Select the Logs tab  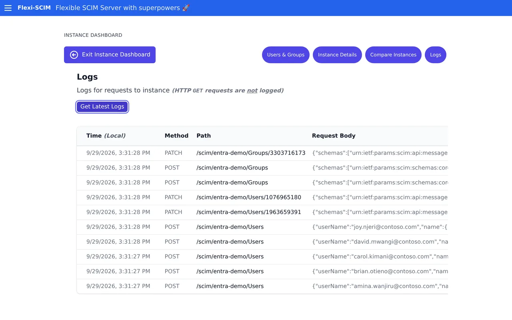[436, 55]
